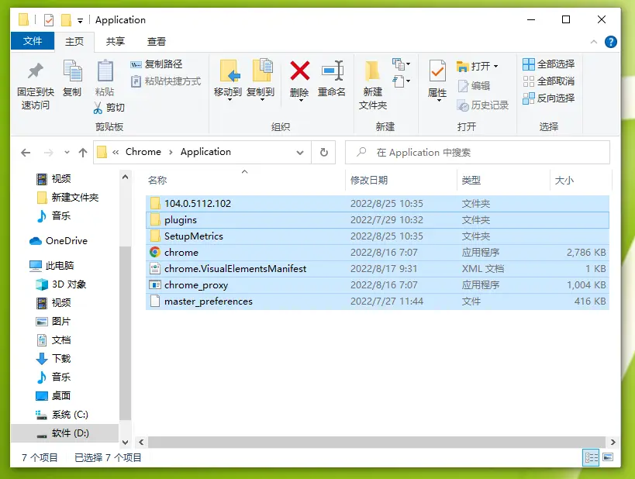Switch to large icons view in status bar
This screenshot has width=635, height=479.
[x=608, y=458]
